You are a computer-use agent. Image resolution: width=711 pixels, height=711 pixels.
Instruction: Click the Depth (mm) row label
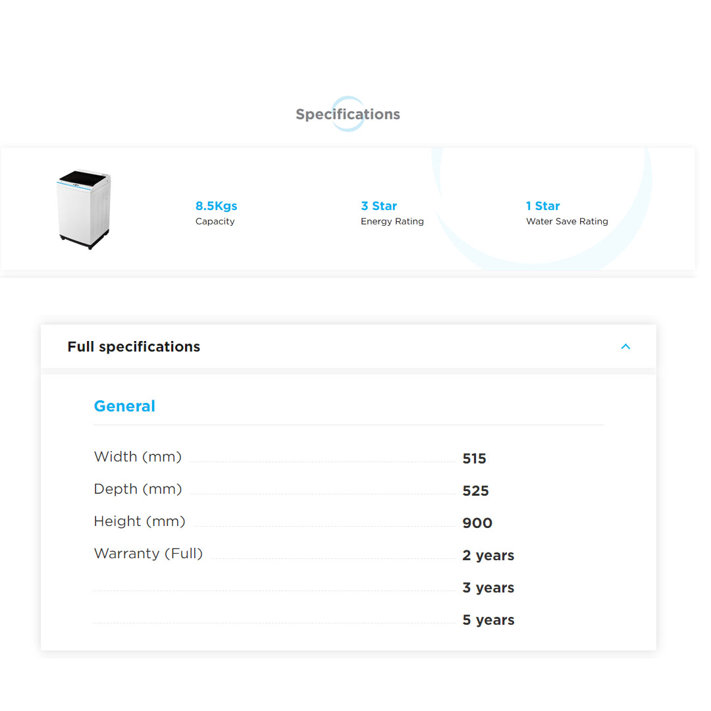tap(138, 488)
